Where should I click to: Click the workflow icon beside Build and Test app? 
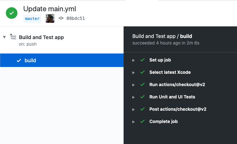(x=13, y=37)
